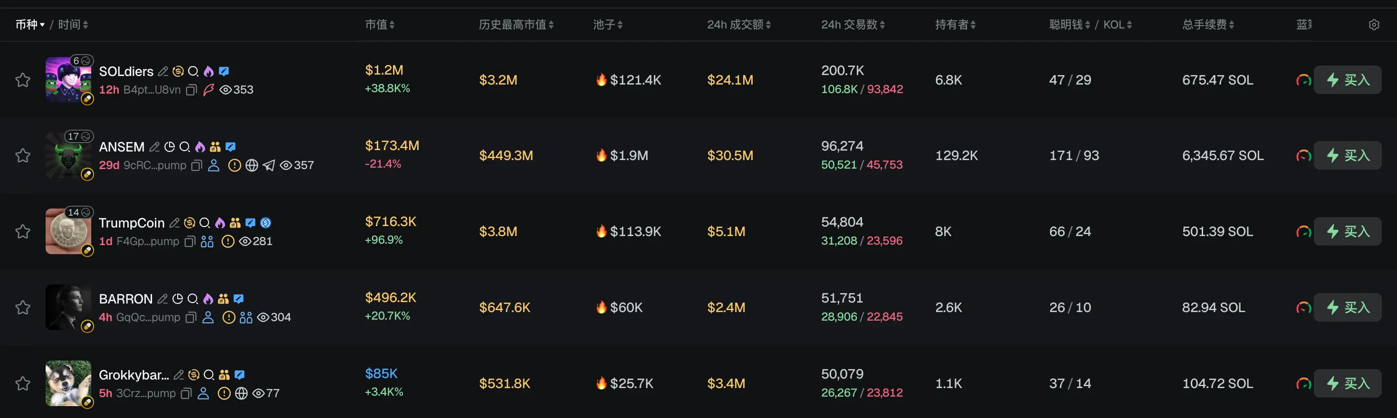Image resolution: width=1397 pixels, height=418 pixels.
Task: Click the pencil edit icon next to SOLdiers
Action: [x=163, y=71]
